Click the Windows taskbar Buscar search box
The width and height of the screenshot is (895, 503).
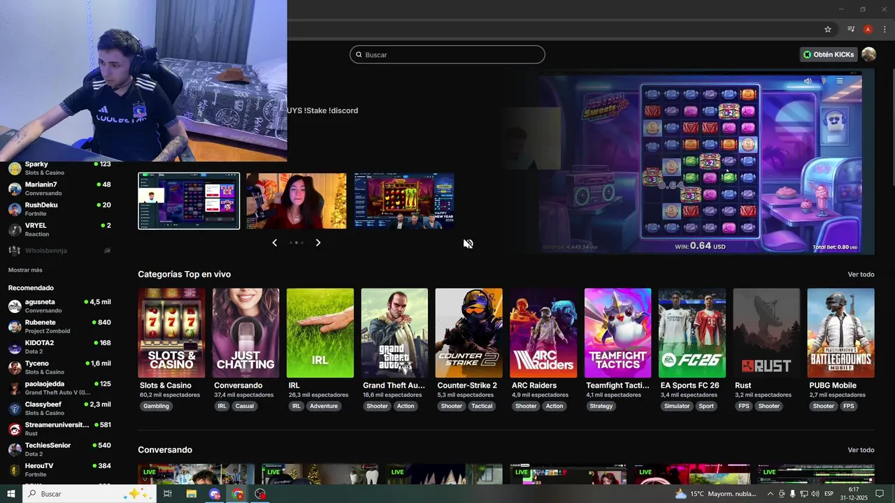click(x=89, y=494)
